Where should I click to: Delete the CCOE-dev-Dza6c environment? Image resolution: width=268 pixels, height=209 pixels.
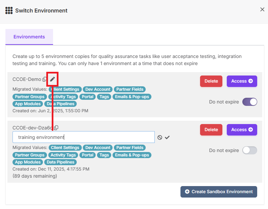211,130
